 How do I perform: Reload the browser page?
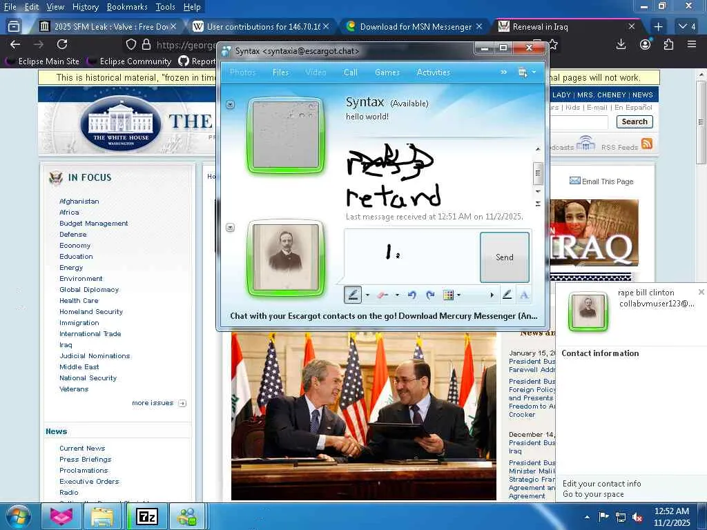click(62, 44)
